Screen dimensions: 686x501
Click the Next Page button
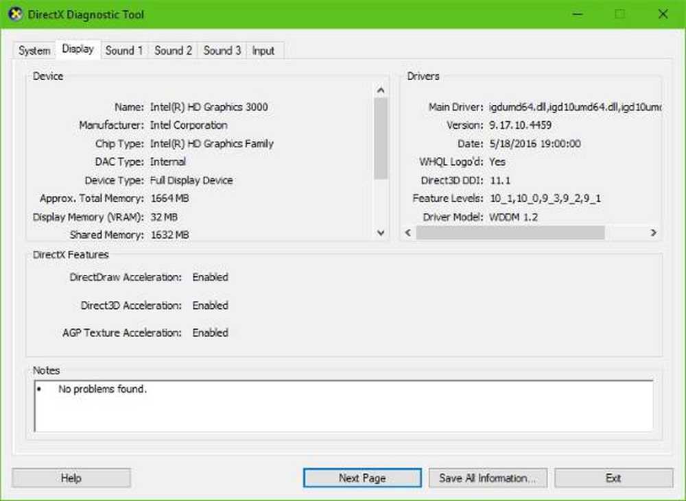(362, 478)
